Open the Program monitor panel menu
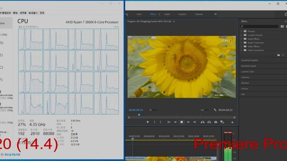 [174, 21]
